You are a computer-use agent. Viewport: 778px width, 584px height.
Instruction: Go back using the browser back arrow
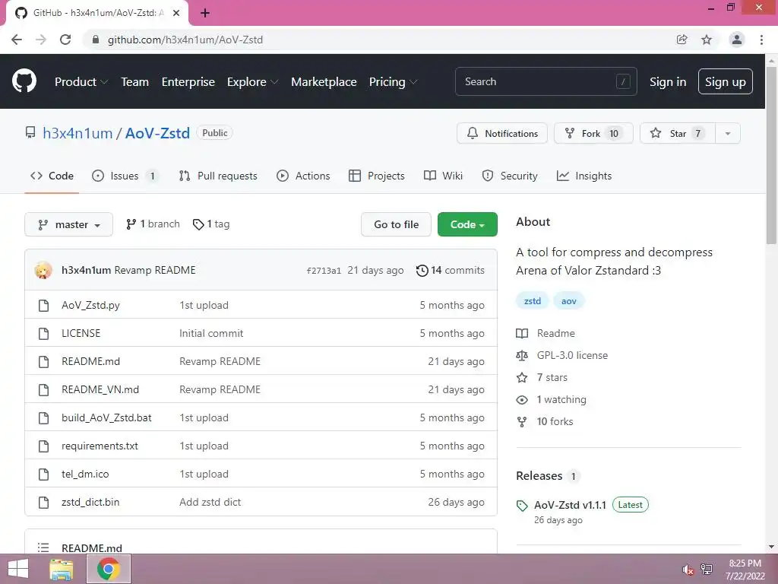[x=17, y=40]
